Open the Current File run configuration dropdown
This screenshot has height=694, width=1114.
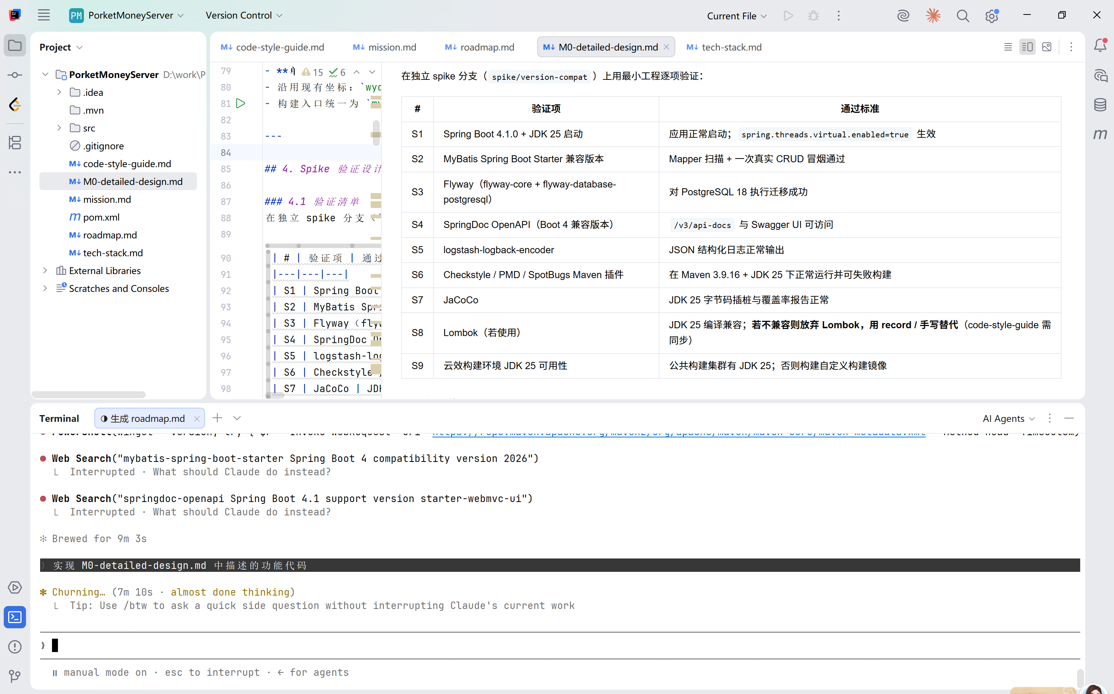click(x=737, y=16)
